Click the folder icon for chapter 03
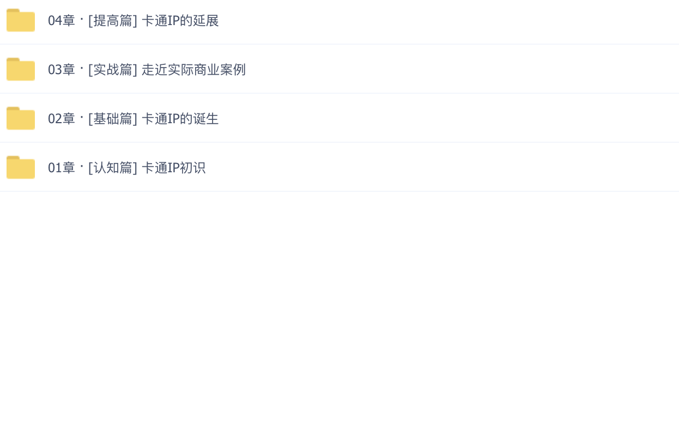This screenshot has height=423, width=679. 21,70
